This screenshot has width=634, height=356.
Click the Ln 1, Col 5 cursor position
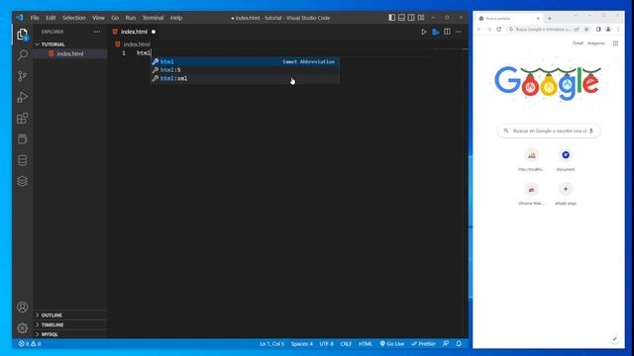click(x=271, y=344)
